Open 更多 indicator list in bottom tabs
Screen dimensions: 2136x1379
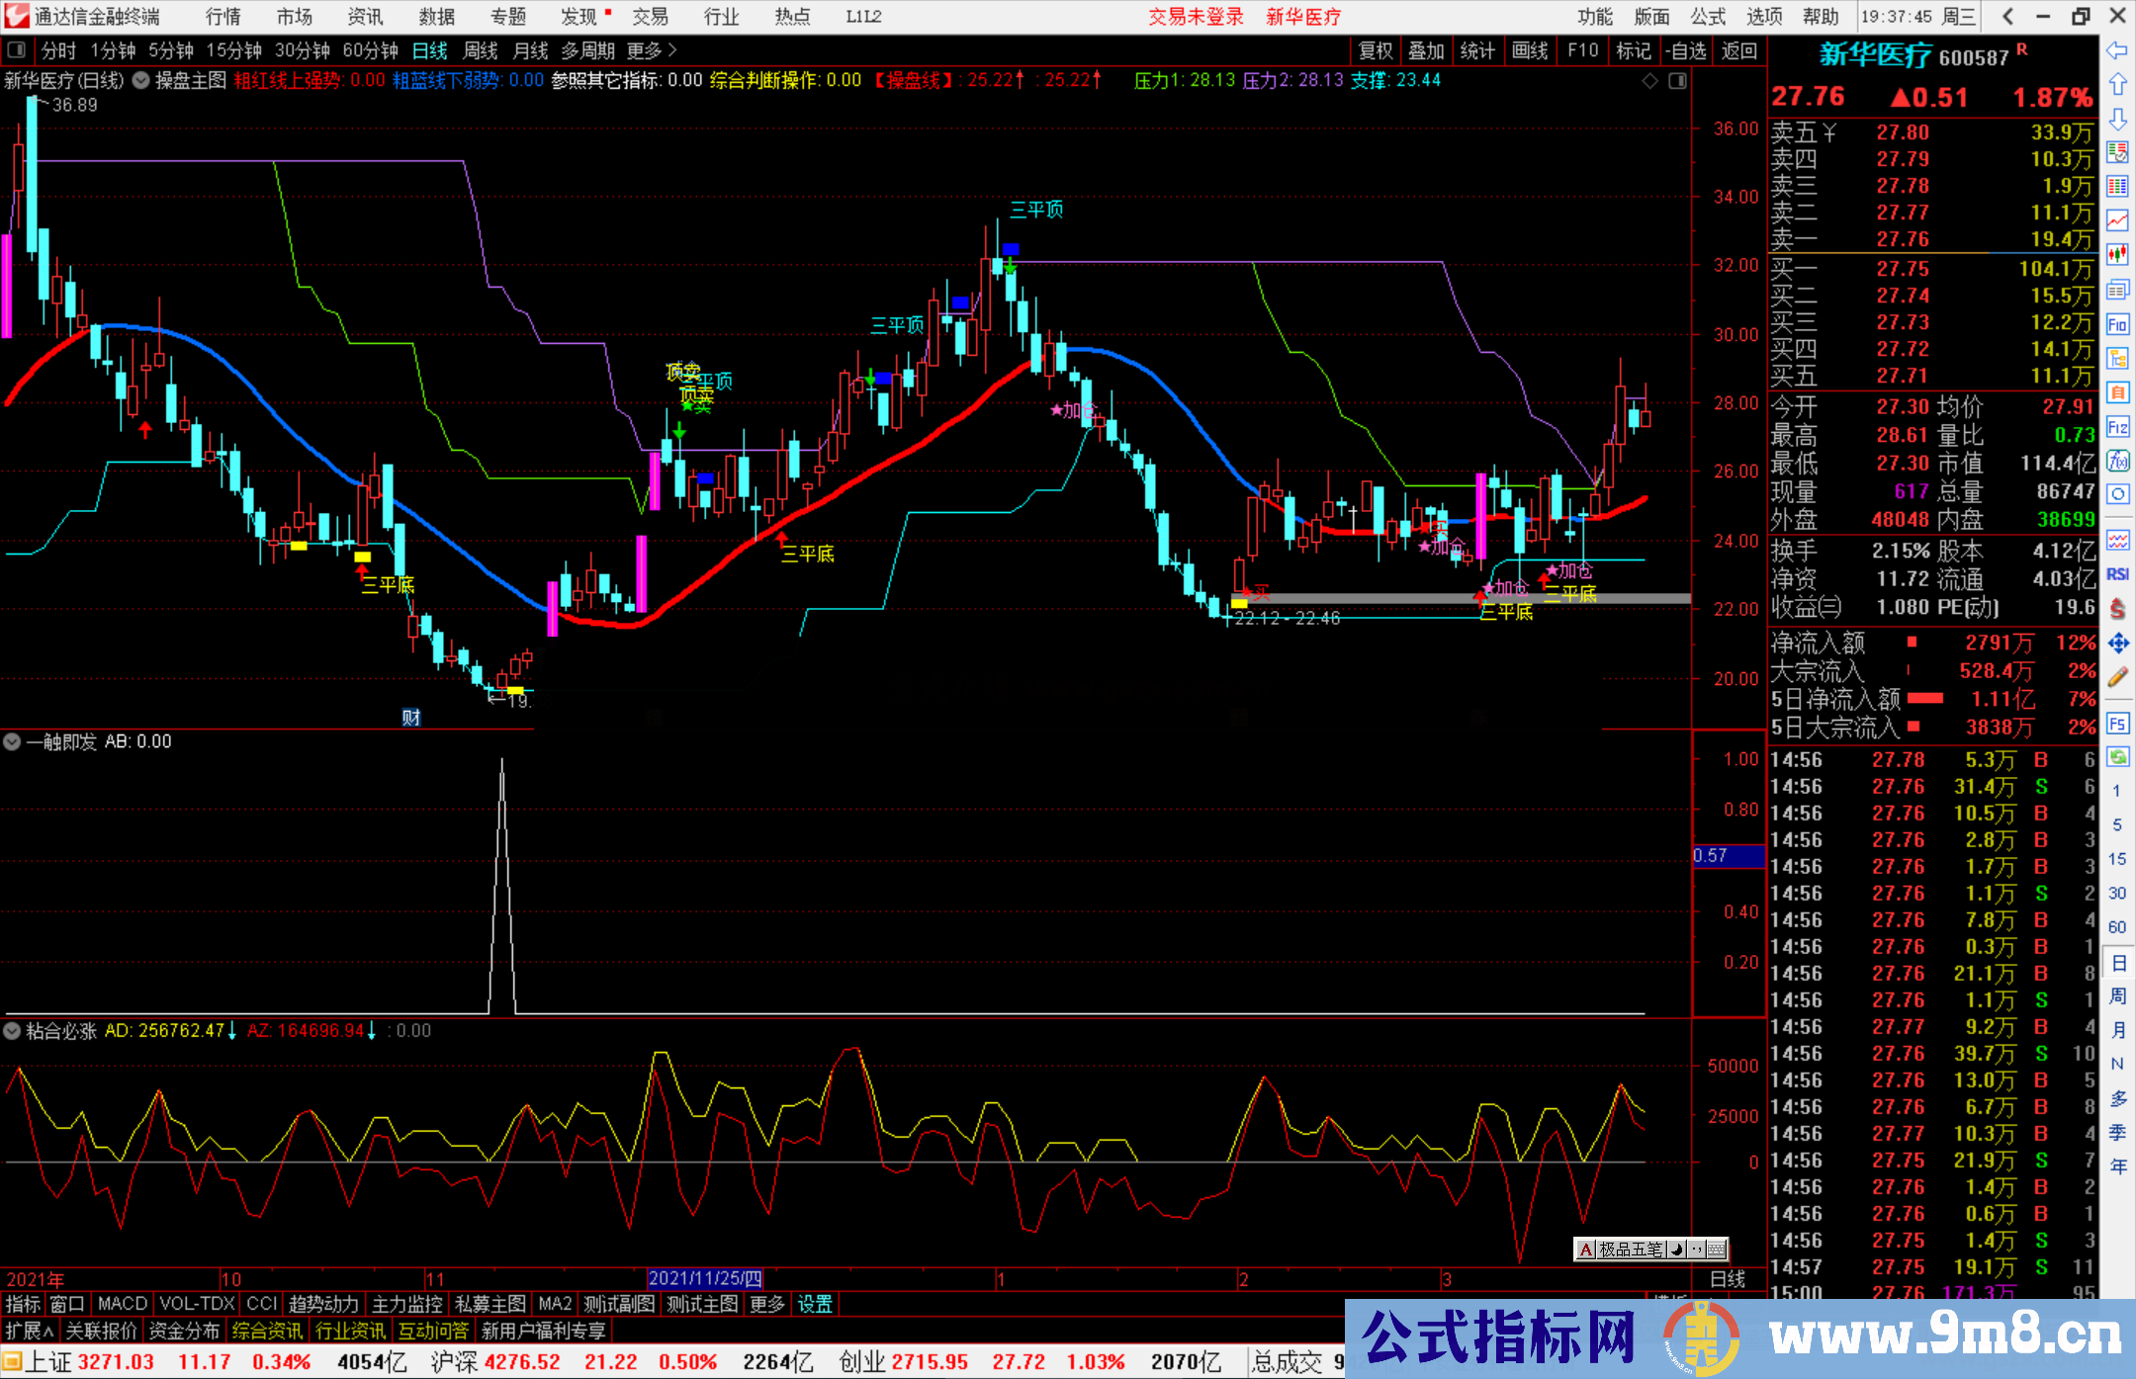pyautogui.click(x=766, y=1304)
